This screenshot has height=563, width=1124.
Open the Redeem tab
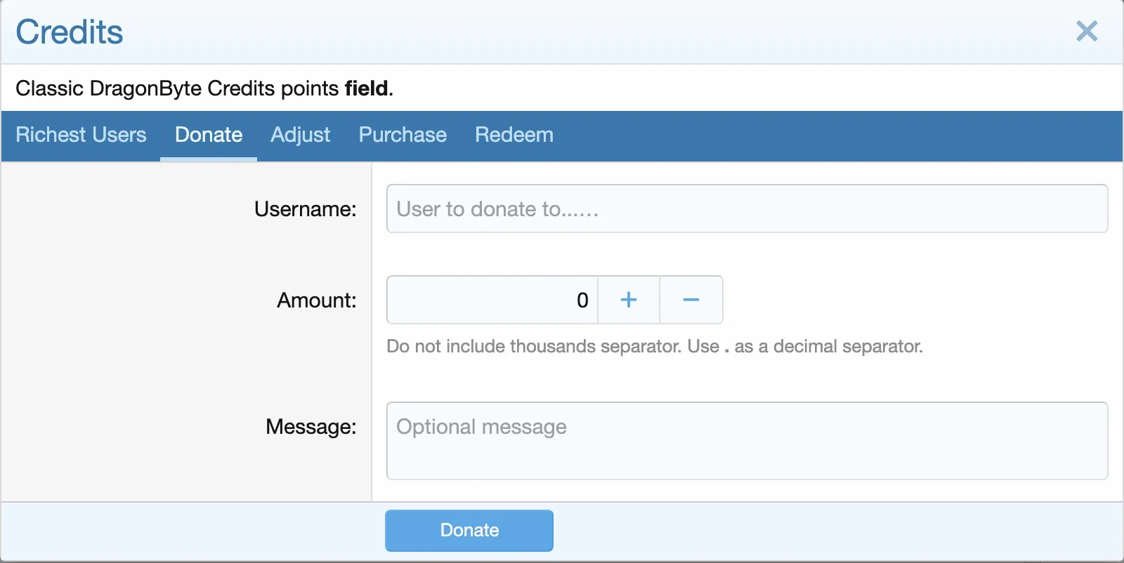point(514,135)
